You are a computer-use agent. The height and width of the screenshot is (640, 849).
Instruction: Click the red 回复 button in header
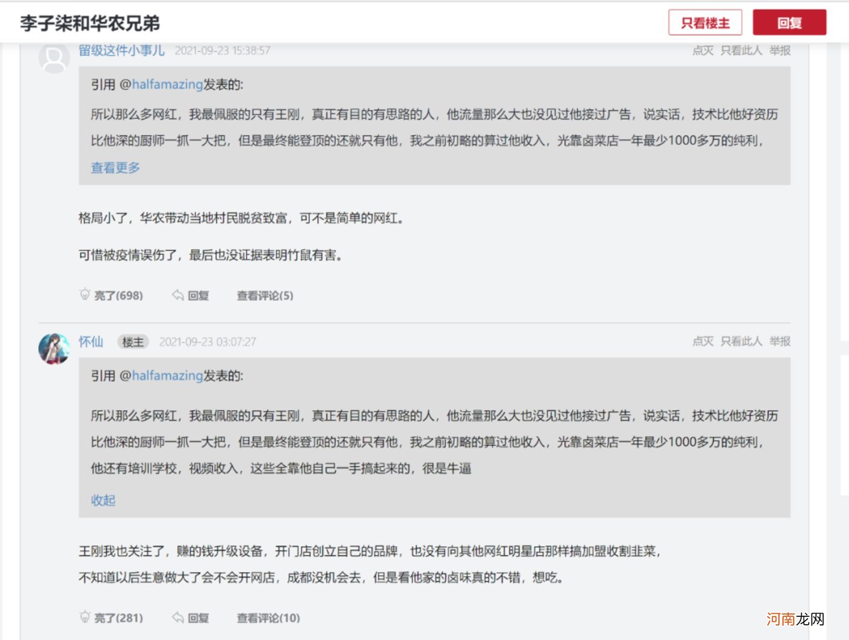790,23
